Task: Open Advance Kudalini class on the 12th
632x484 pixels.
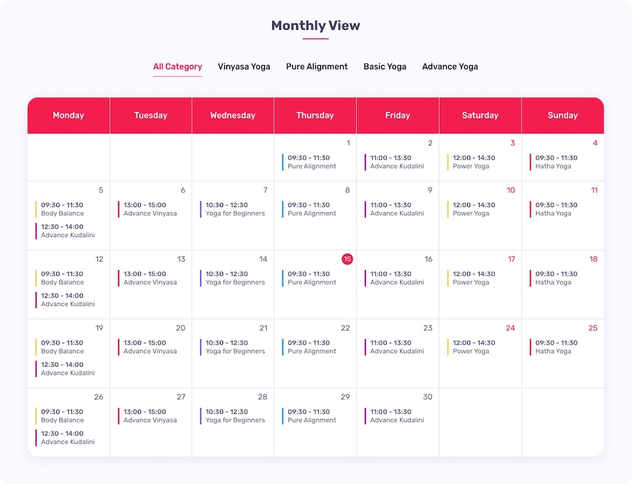Action: (67, 300)
